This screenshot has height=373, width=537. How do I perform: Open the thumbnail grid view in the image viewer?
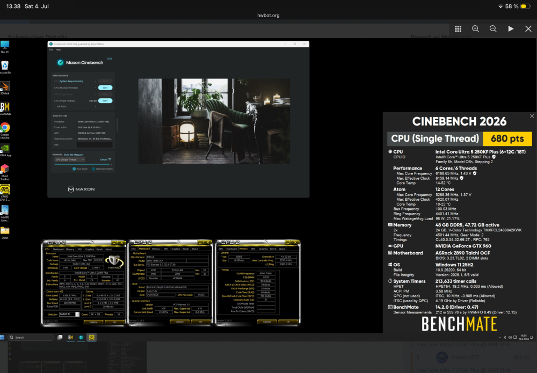458,29
